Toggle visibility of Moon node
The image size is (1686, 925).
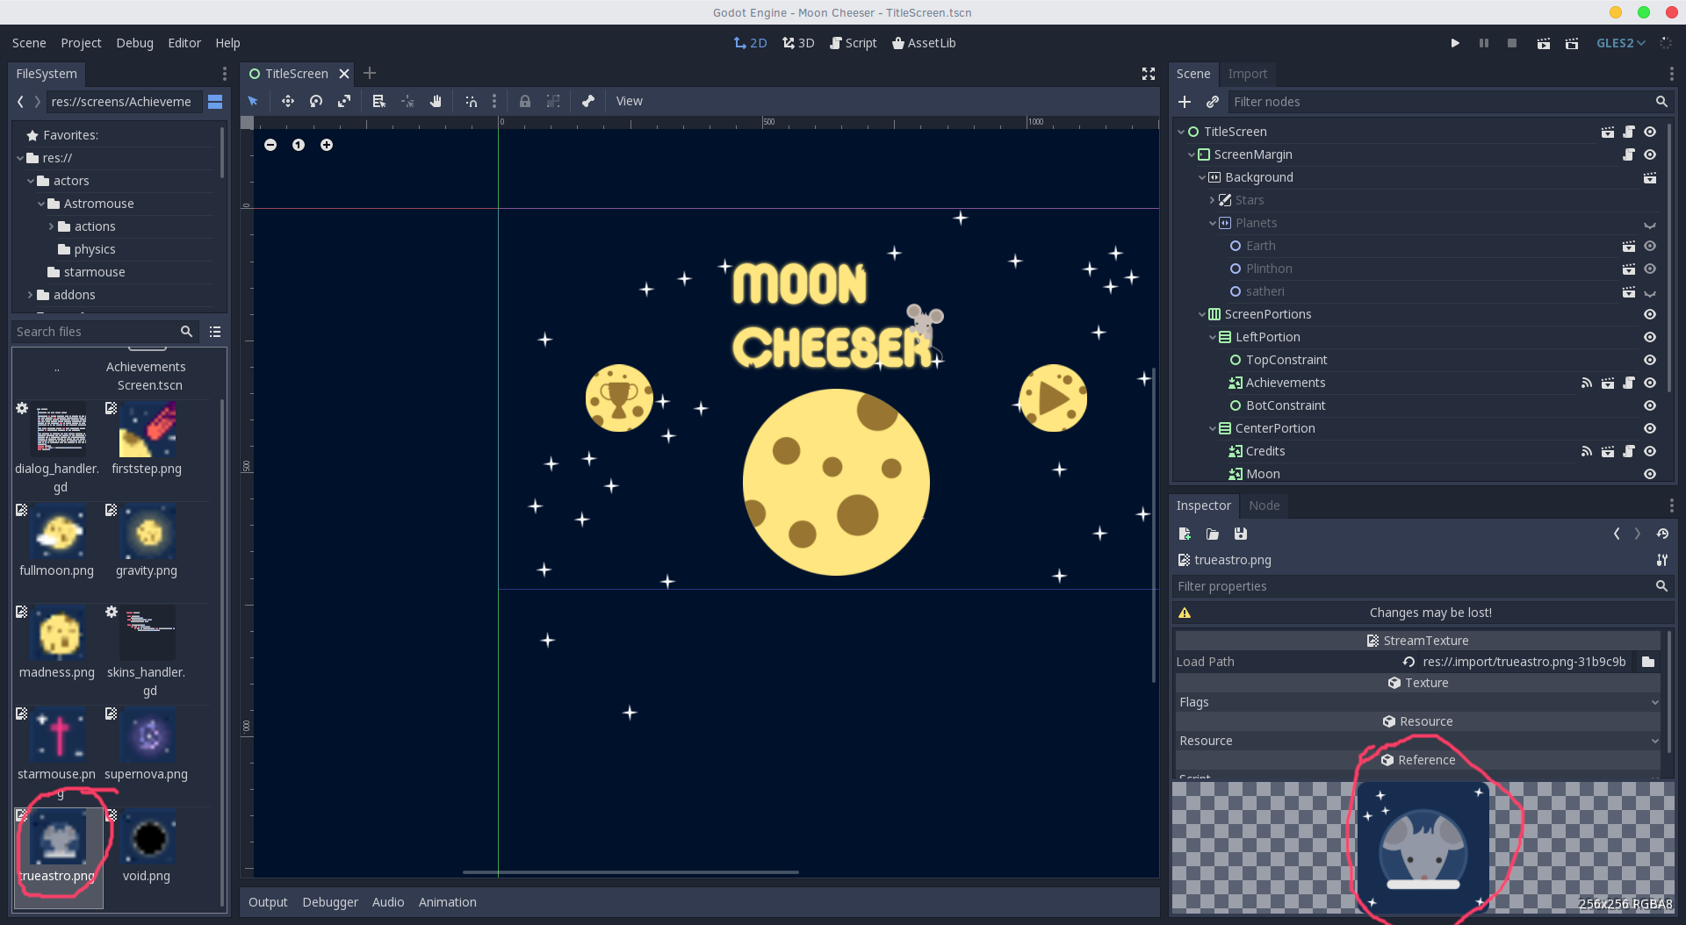(x=1650, y=474)
